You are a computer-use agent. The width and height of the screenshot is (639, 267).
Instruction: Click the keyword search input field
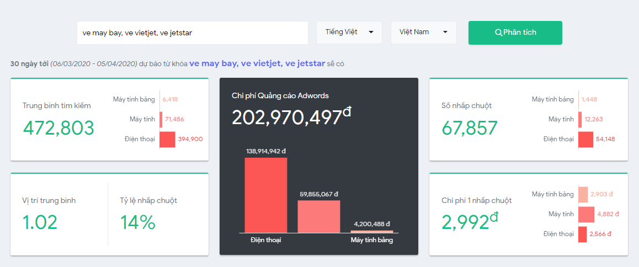pyautogui.click(x=193, y=33)
